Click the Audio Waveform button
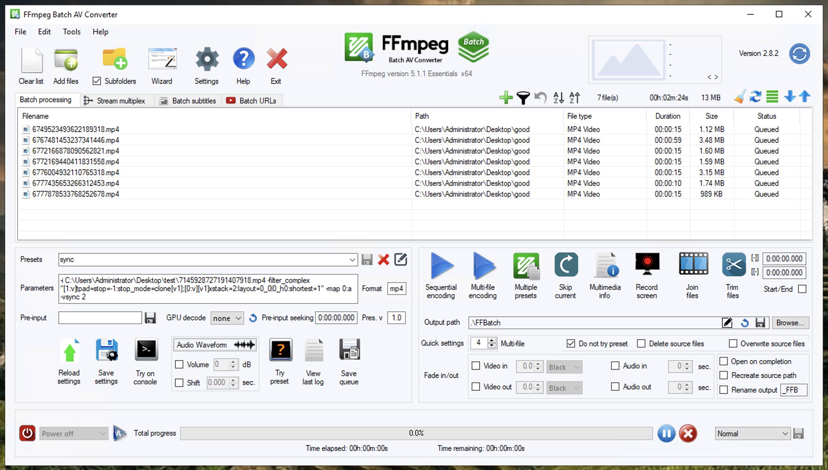 [x=215, y=345]
